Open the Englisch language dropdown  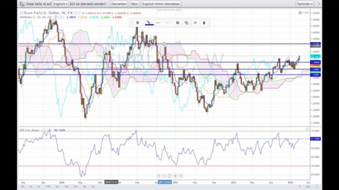pos(60,4)
